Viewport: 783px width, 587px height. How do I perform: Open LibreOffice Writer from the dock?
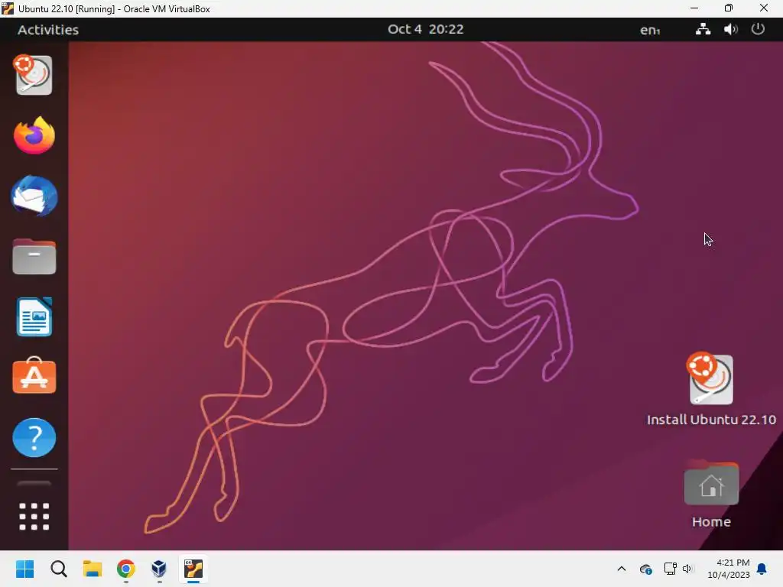34,317
